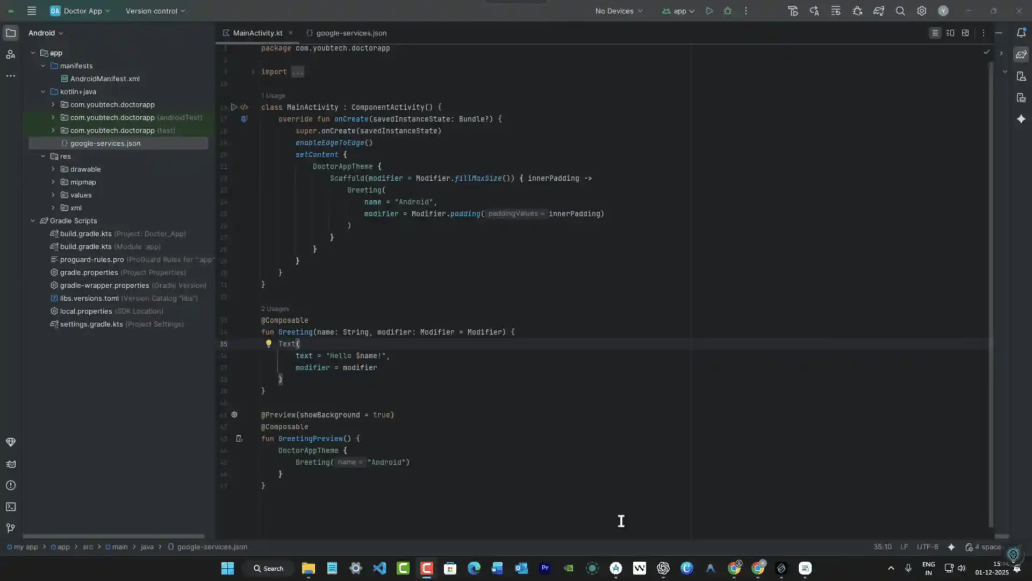Open libs.versions.toml file
This screenshot has height=581, width=1032.
click(x=124, y=298)
